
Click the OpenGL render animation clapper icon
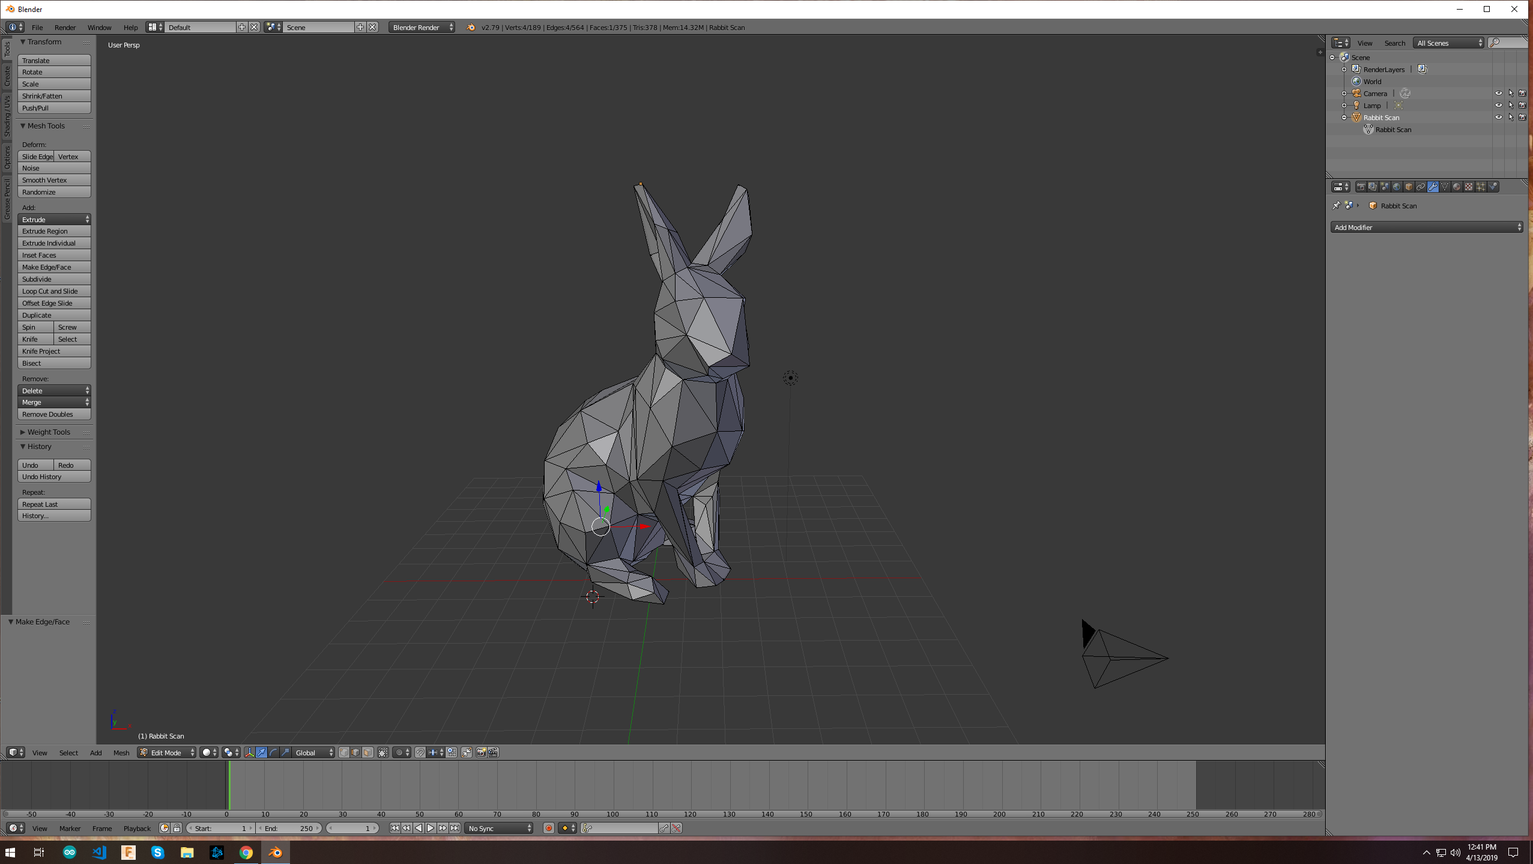pyautogui.click(x=493, y=752)
